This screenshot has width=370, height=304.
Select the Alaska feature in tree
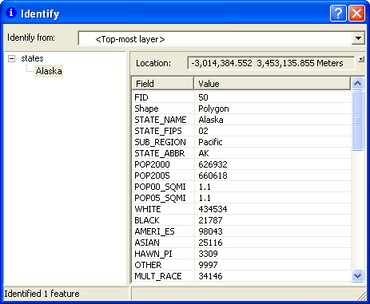coord(49,71)
